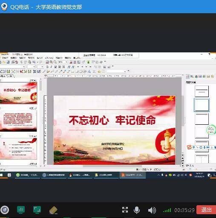Switch to the 大纲 panel tab

point(10,76)
